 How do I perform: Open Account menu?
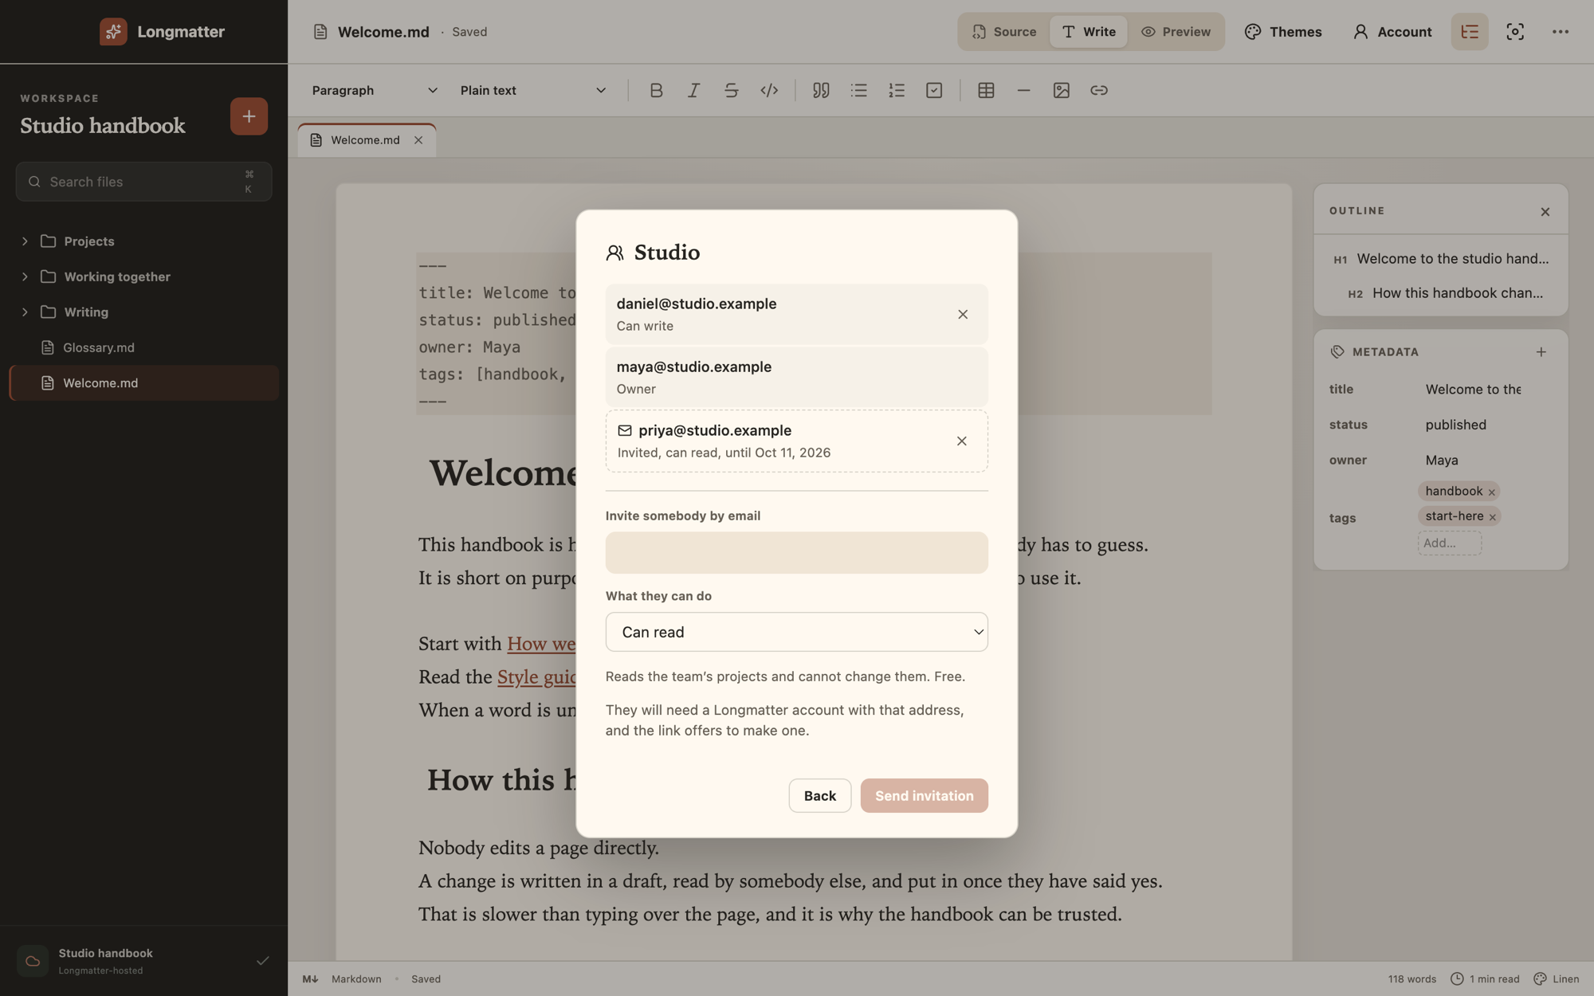point(1392,32)
